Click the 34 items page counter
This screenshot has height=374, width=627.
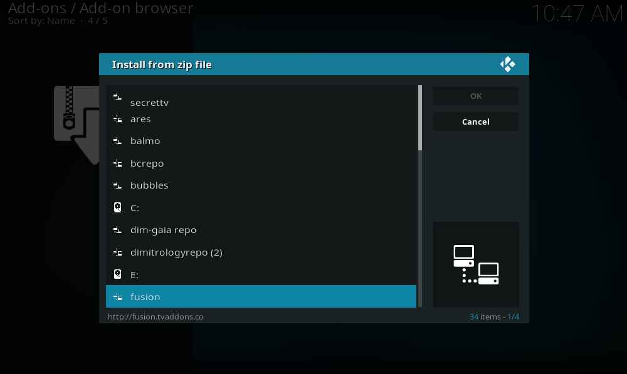click(x=494, y=316)
